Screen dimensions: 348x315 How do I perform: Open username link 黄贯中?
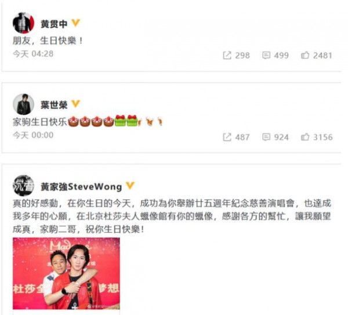[54, 24]
